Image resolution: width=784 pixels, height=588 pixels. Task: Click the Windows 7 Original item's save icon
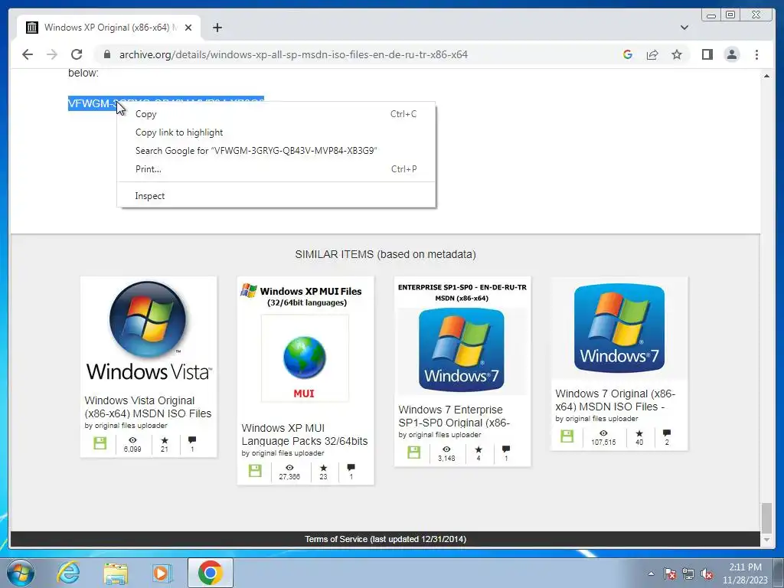coord(567,436)
